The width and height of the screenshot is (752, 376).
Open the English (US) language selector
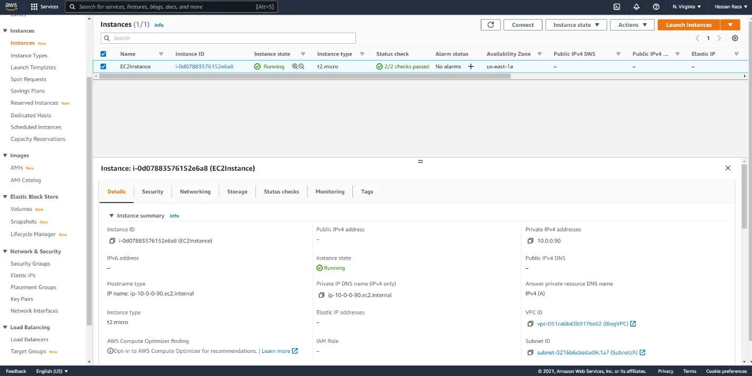point(52,371)
